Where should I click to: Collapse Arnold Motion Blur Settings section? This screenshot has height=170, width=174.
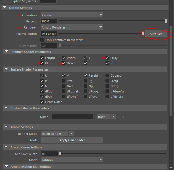tap(6, 166)
